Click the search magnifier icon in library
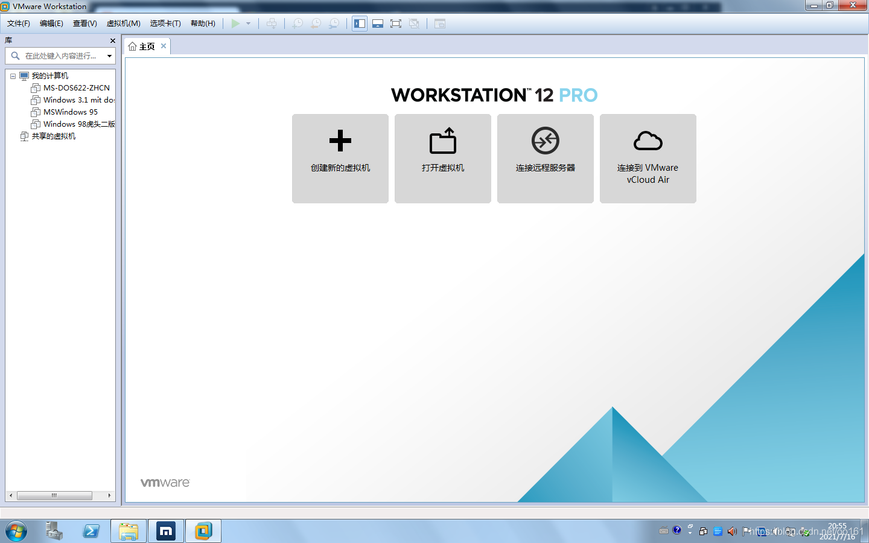The height and width of the screenshot is (543, 869). click(x=15, y=56)
